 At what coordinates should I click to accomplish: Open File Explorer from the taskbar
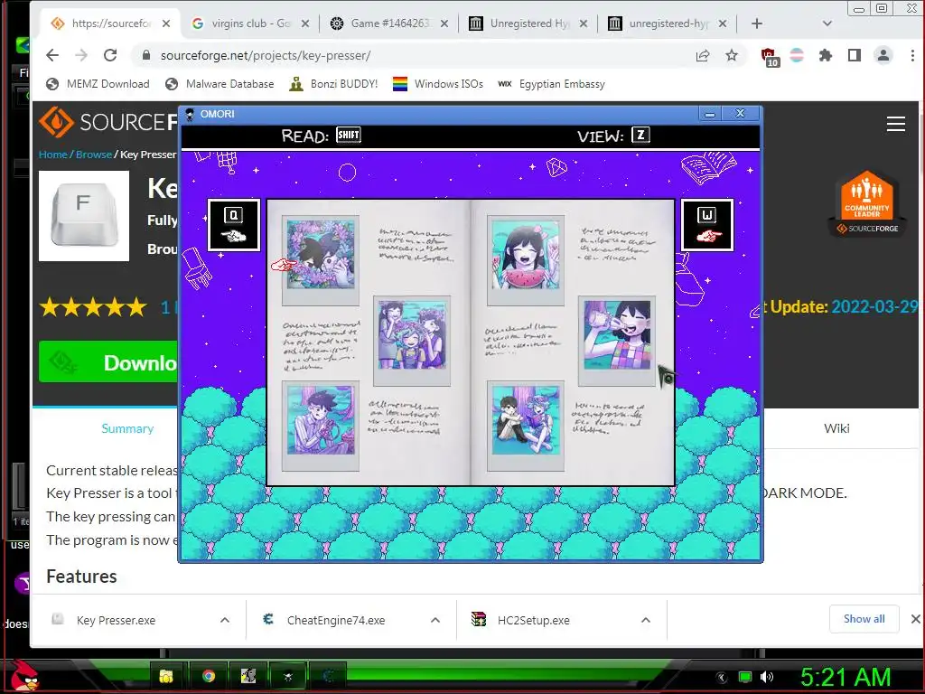(x=166, y=677)
